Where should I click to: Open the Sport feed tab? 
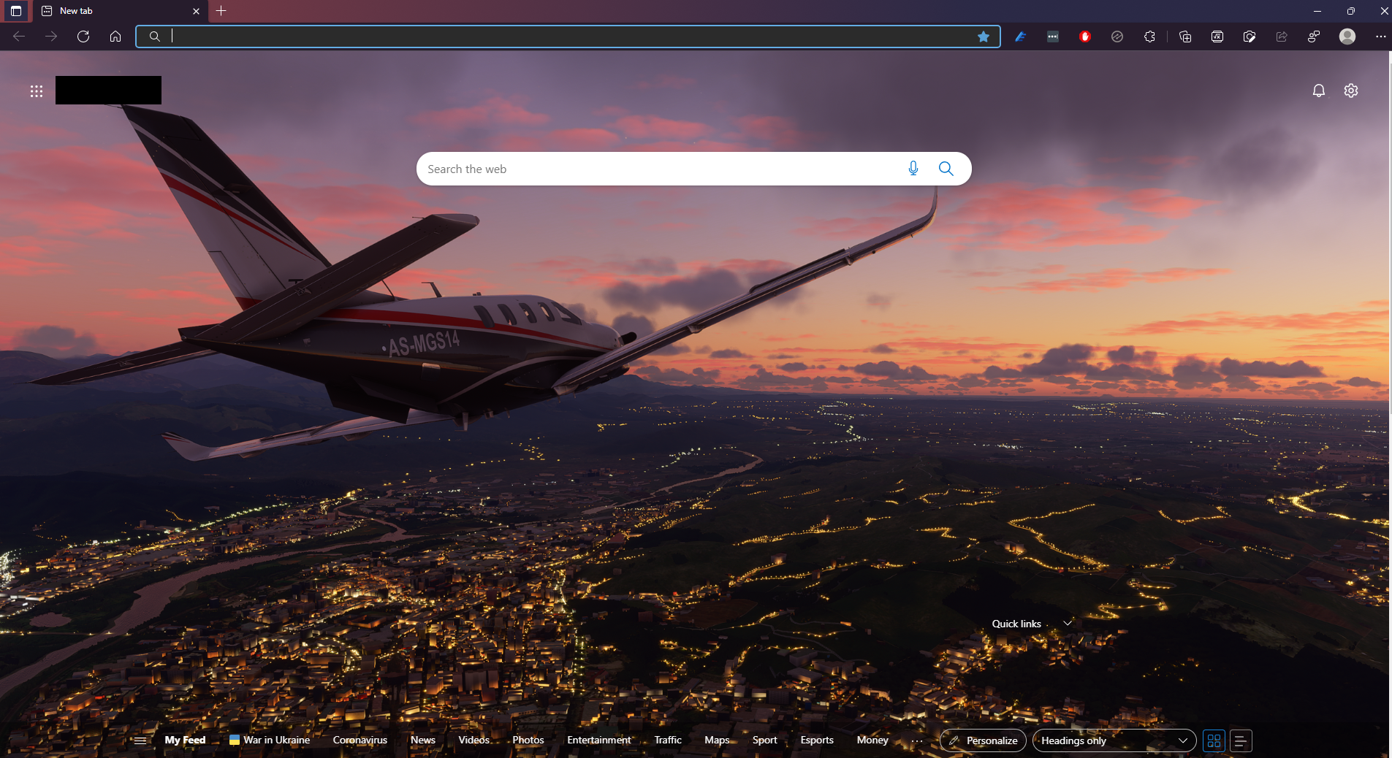765,740
